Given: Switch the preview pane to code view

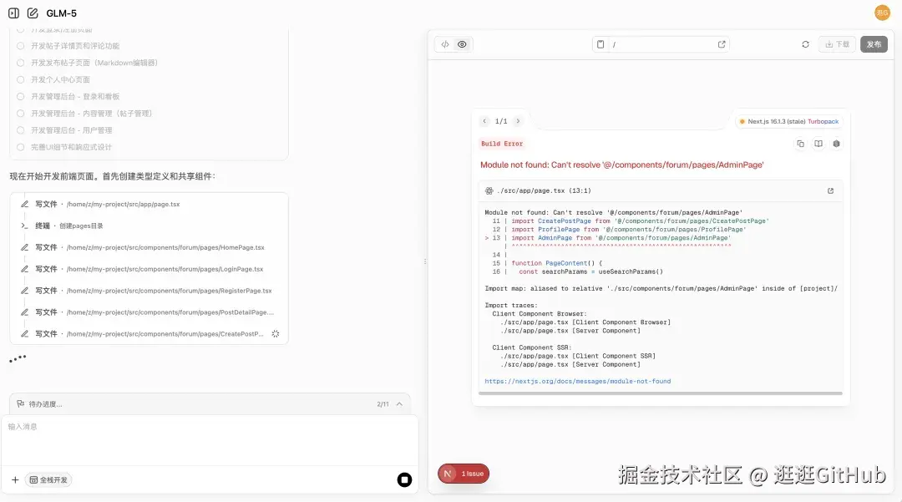Looking at the screenshot, I should 445,44.
